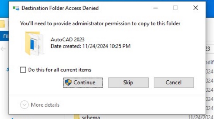The height and width of the screenshot is (119, 214).
Task: Click the dialog's title bar text
Action: (60, 8)
